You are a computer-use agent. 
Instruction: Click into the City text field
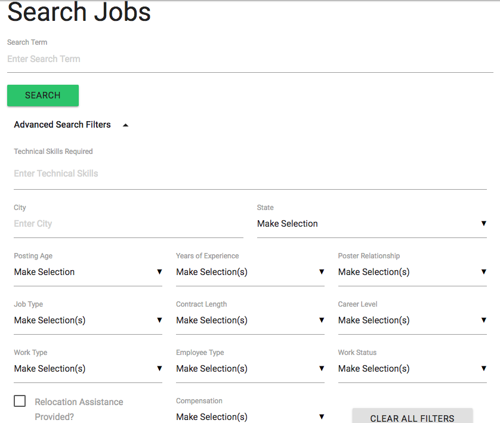(x=128, y=224)
